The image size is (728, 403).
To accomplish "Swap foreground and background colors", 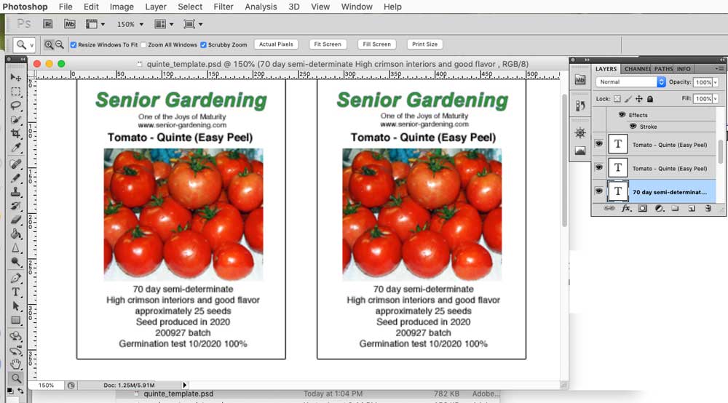I will coord(20,391).
